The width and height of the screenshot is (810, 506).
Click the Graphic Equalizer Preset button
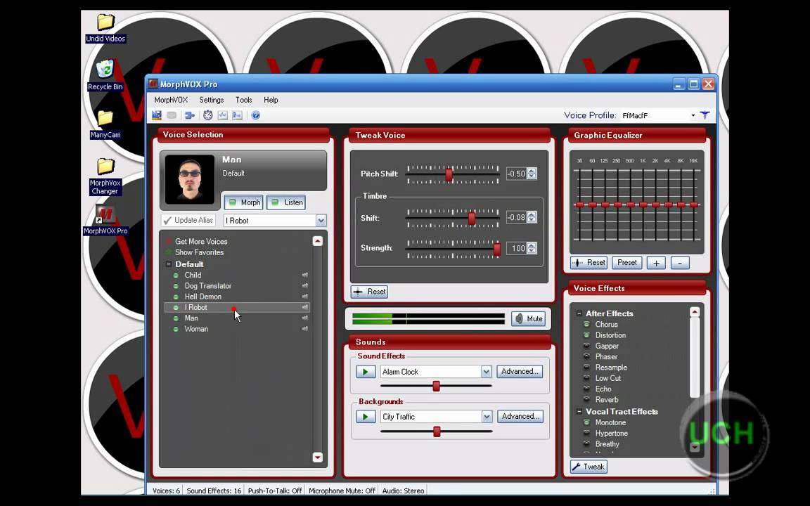point(627,263)
